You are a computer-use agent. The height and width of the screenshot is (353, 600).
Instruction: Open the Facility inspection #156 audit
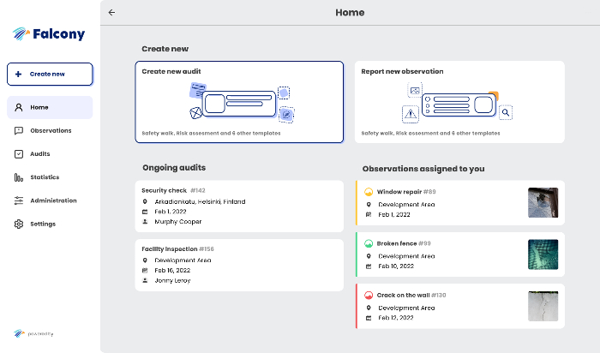(x=238, y=265)
